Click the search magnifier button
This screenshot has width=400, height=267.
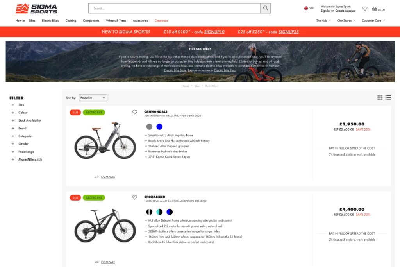(265, 8)
